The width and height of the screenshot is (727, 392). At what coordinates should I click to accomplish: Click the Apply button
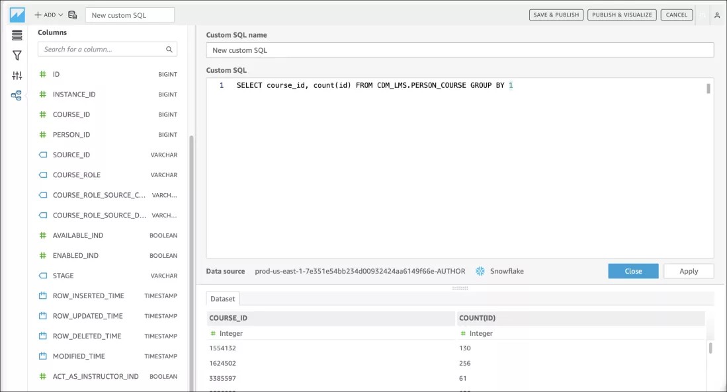tap(688, 271)
